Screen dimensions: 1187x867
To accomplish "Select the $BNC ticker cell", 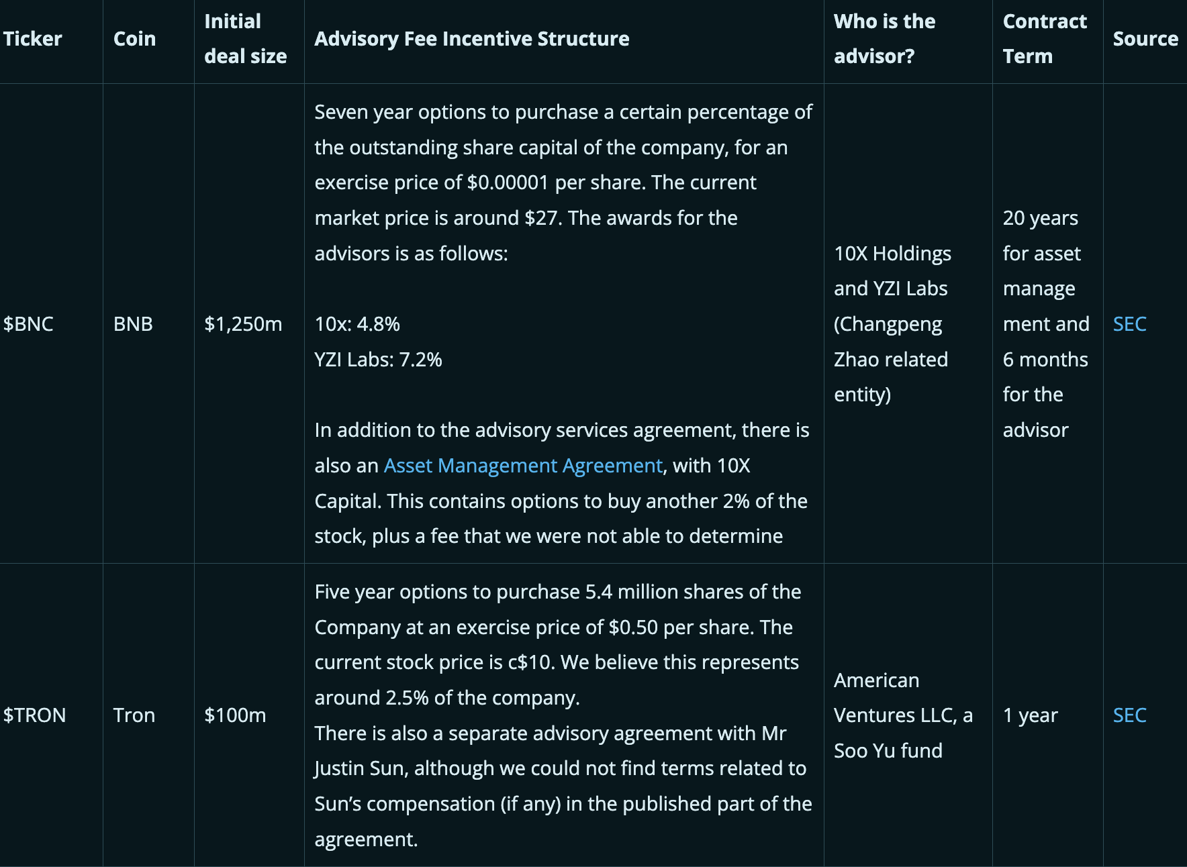I will (28, 324).
